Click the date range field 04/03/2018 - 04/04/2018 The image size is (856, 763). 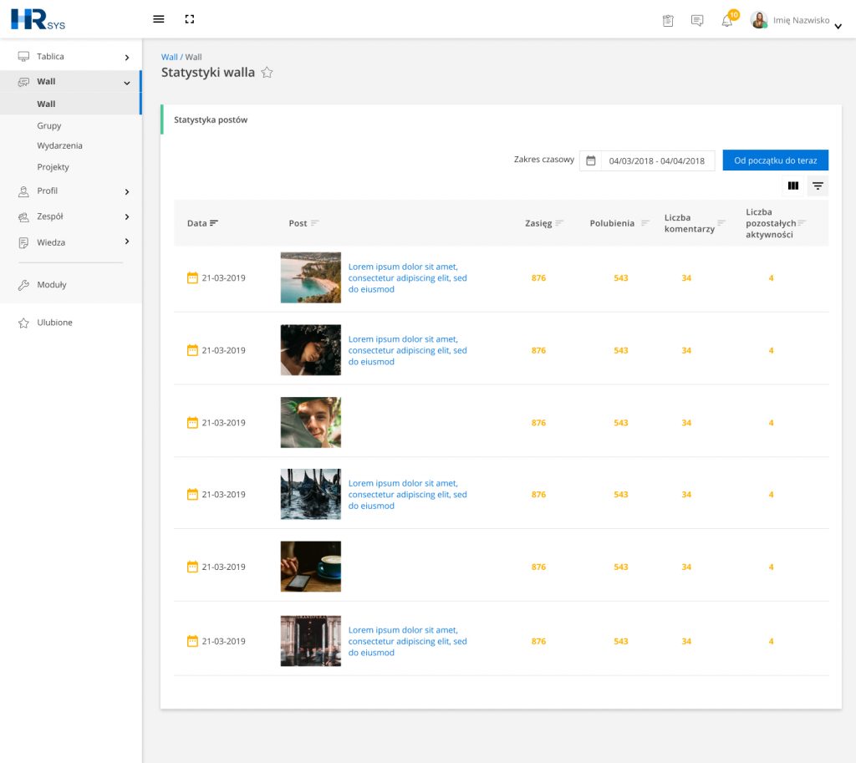(647, 161)
